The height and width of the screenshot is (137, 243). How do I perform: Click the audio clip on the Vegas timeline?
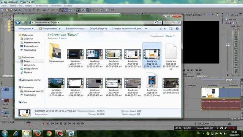221,104
